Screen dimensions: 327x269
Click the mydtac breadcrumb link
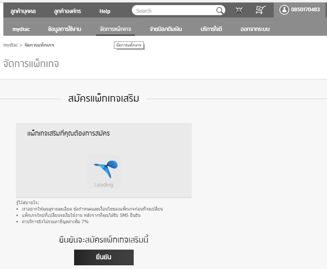pyautogui.click(x=10, y=45)
